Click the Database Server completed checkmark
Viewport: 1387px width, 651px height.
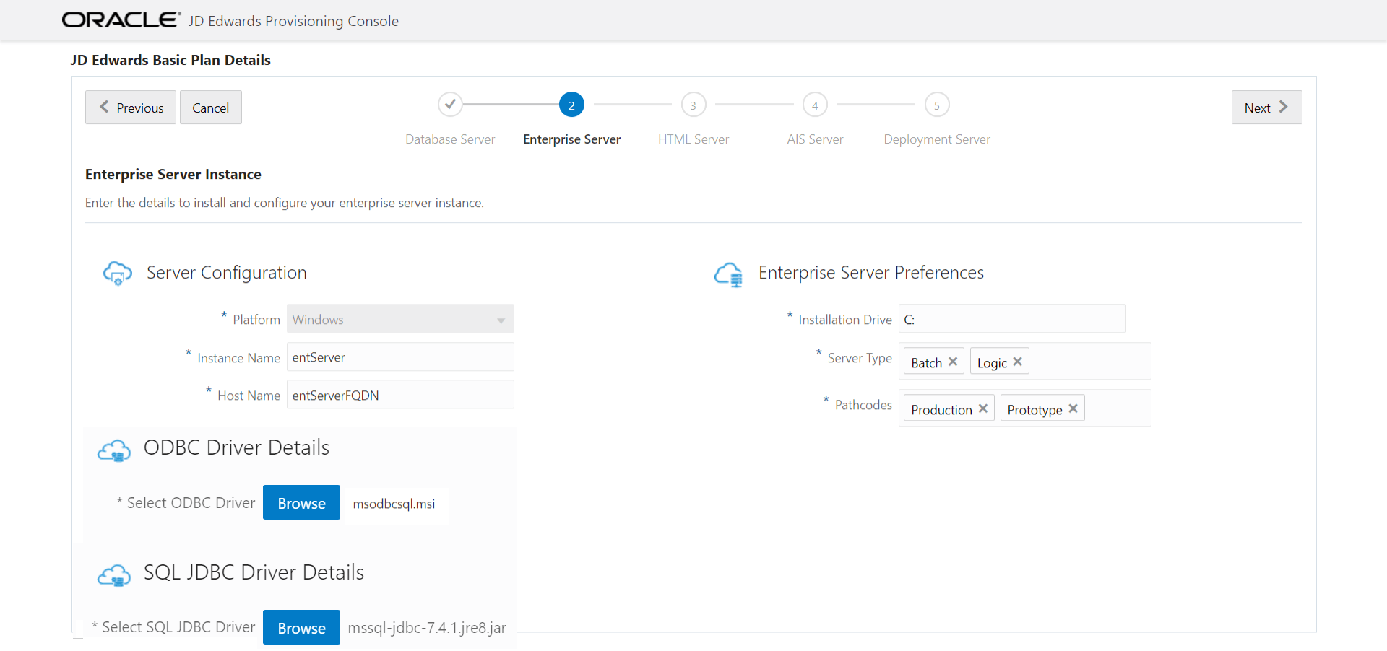click(x=450, y=104)
